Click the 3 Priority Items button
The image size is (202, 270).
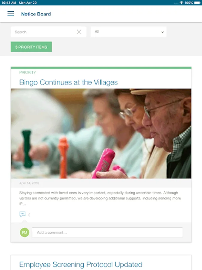31,47
